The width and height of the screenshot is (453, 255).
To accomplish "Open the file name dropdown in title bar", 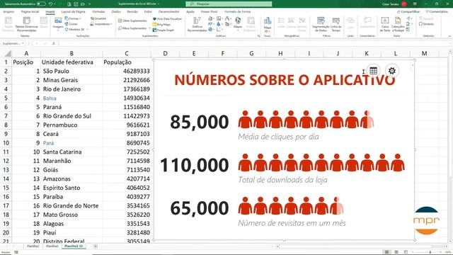I will 159,4.
